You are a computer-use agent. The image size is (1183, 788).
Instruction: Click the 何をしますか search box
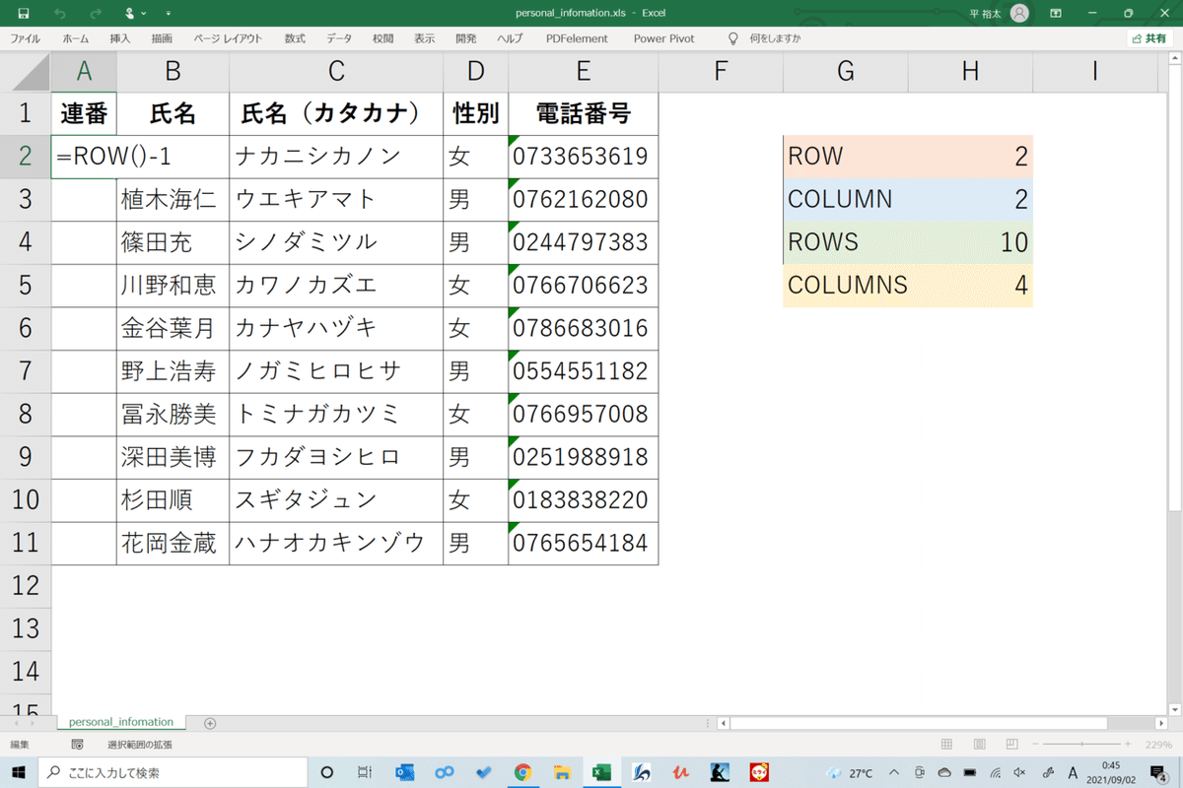pyautogui.click(x=775, y=38)
